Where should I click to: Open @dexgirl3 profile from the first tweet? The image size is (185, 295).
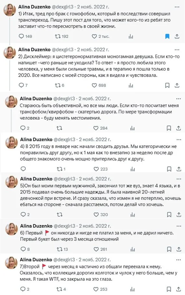pyautogui.click(x=62, y=7)
